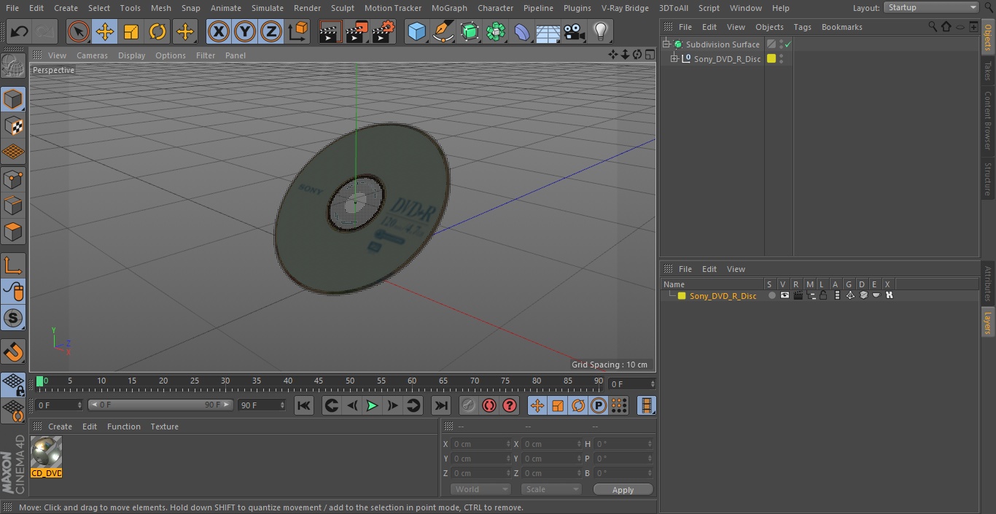
Task: Toggle Autokeying button
Action: coord(489,405)
